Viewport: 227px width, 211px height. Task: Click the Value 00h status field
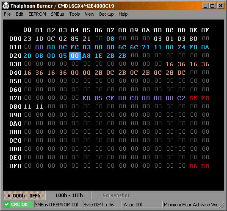click(142, 205)
